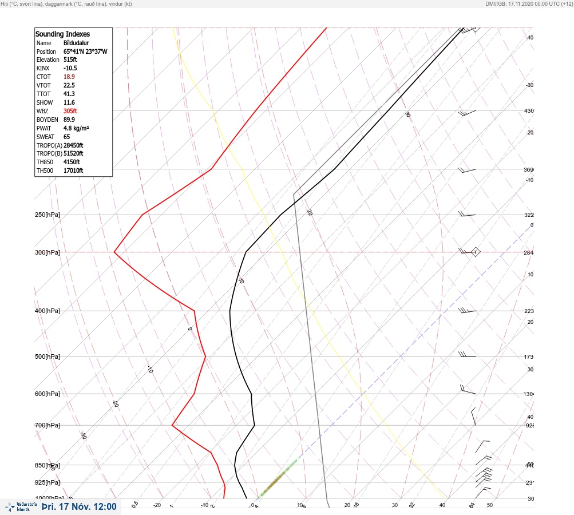Click the 400[hPa] pressure label
Image resolution: width=574 pixels, height=515 pixels.
[x=47, y=311]
